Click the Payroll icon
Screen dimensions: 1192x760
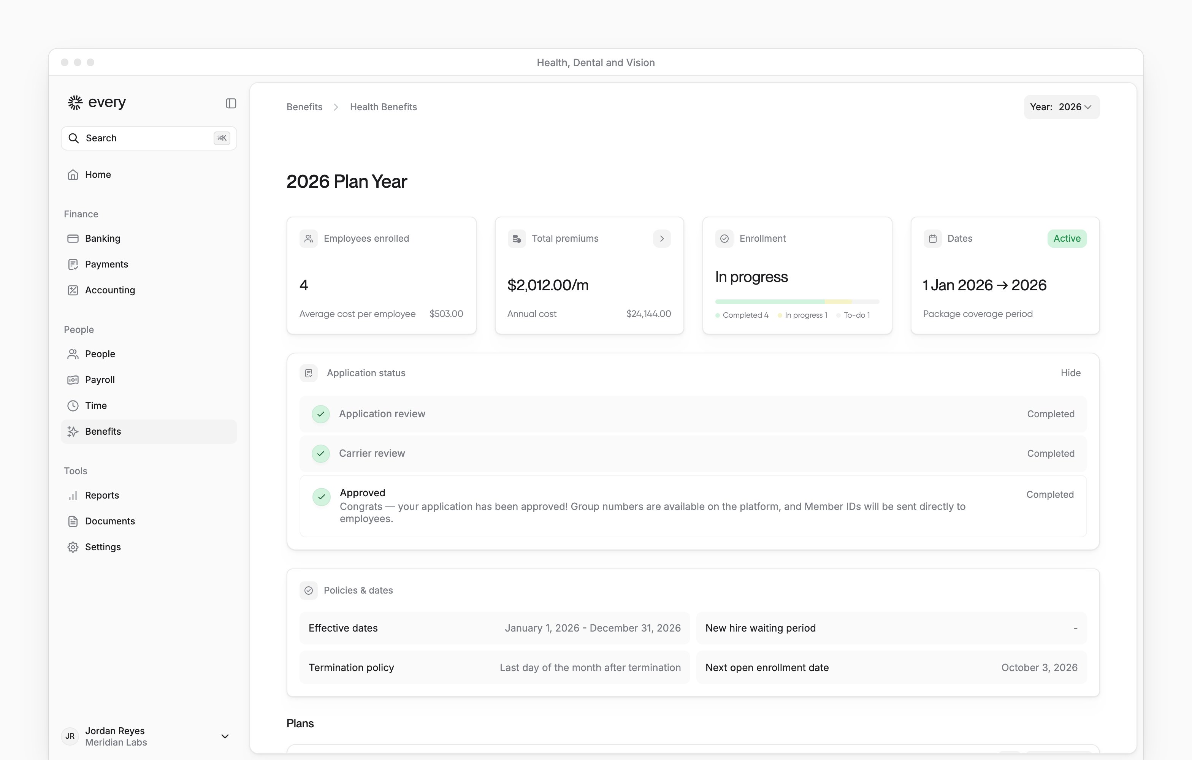pos(73,380)
